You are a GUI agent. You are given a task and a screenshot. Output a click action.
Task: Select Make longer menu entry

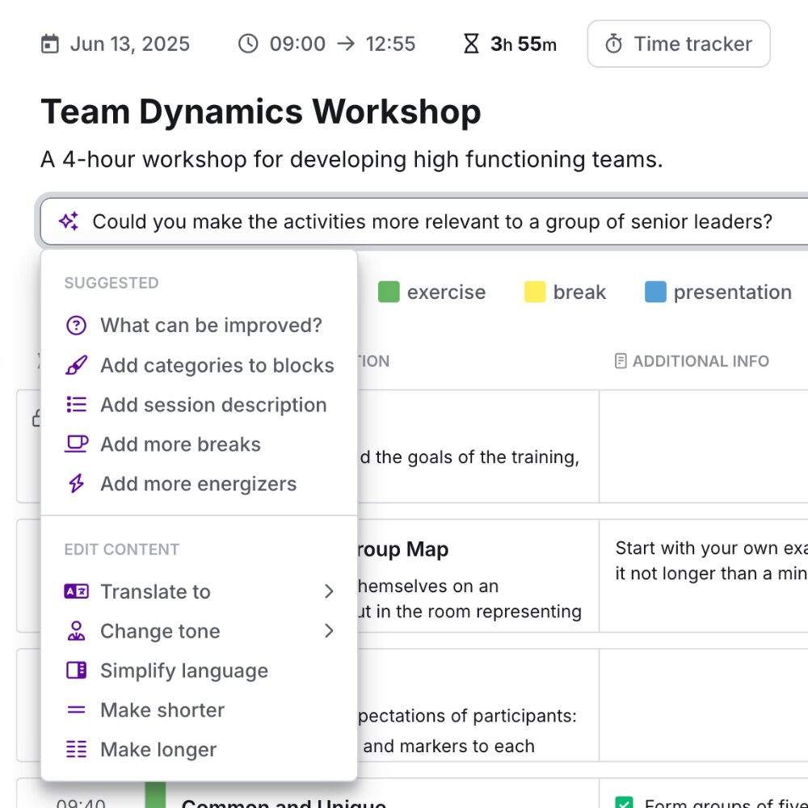tap(158, 750)
